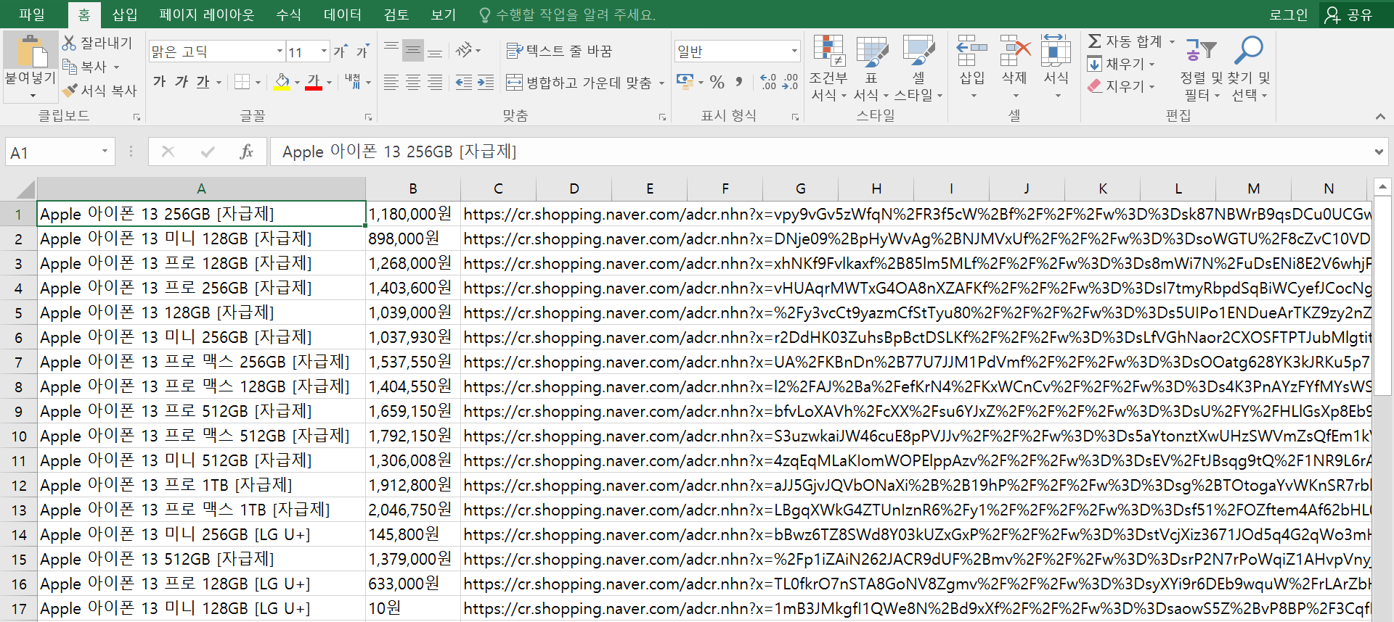This screenshot has height=622, width=1394.
Task: Switch to the Insert (삽입) tab
Action: click(125, 14)
